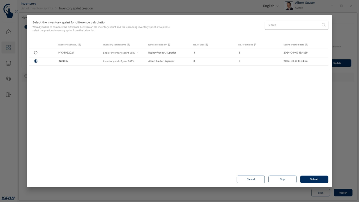The height and width of the screenshot is (202, 359).
Task: Open the settings gear in sidebar
Action: (8, 79)
